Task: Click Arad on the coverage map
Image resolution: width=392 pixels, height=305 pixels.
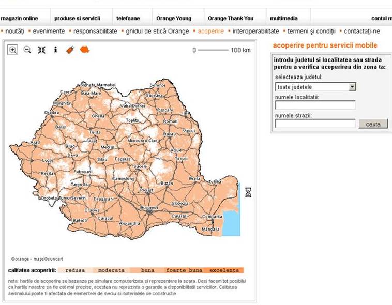Action: [35, 143]
